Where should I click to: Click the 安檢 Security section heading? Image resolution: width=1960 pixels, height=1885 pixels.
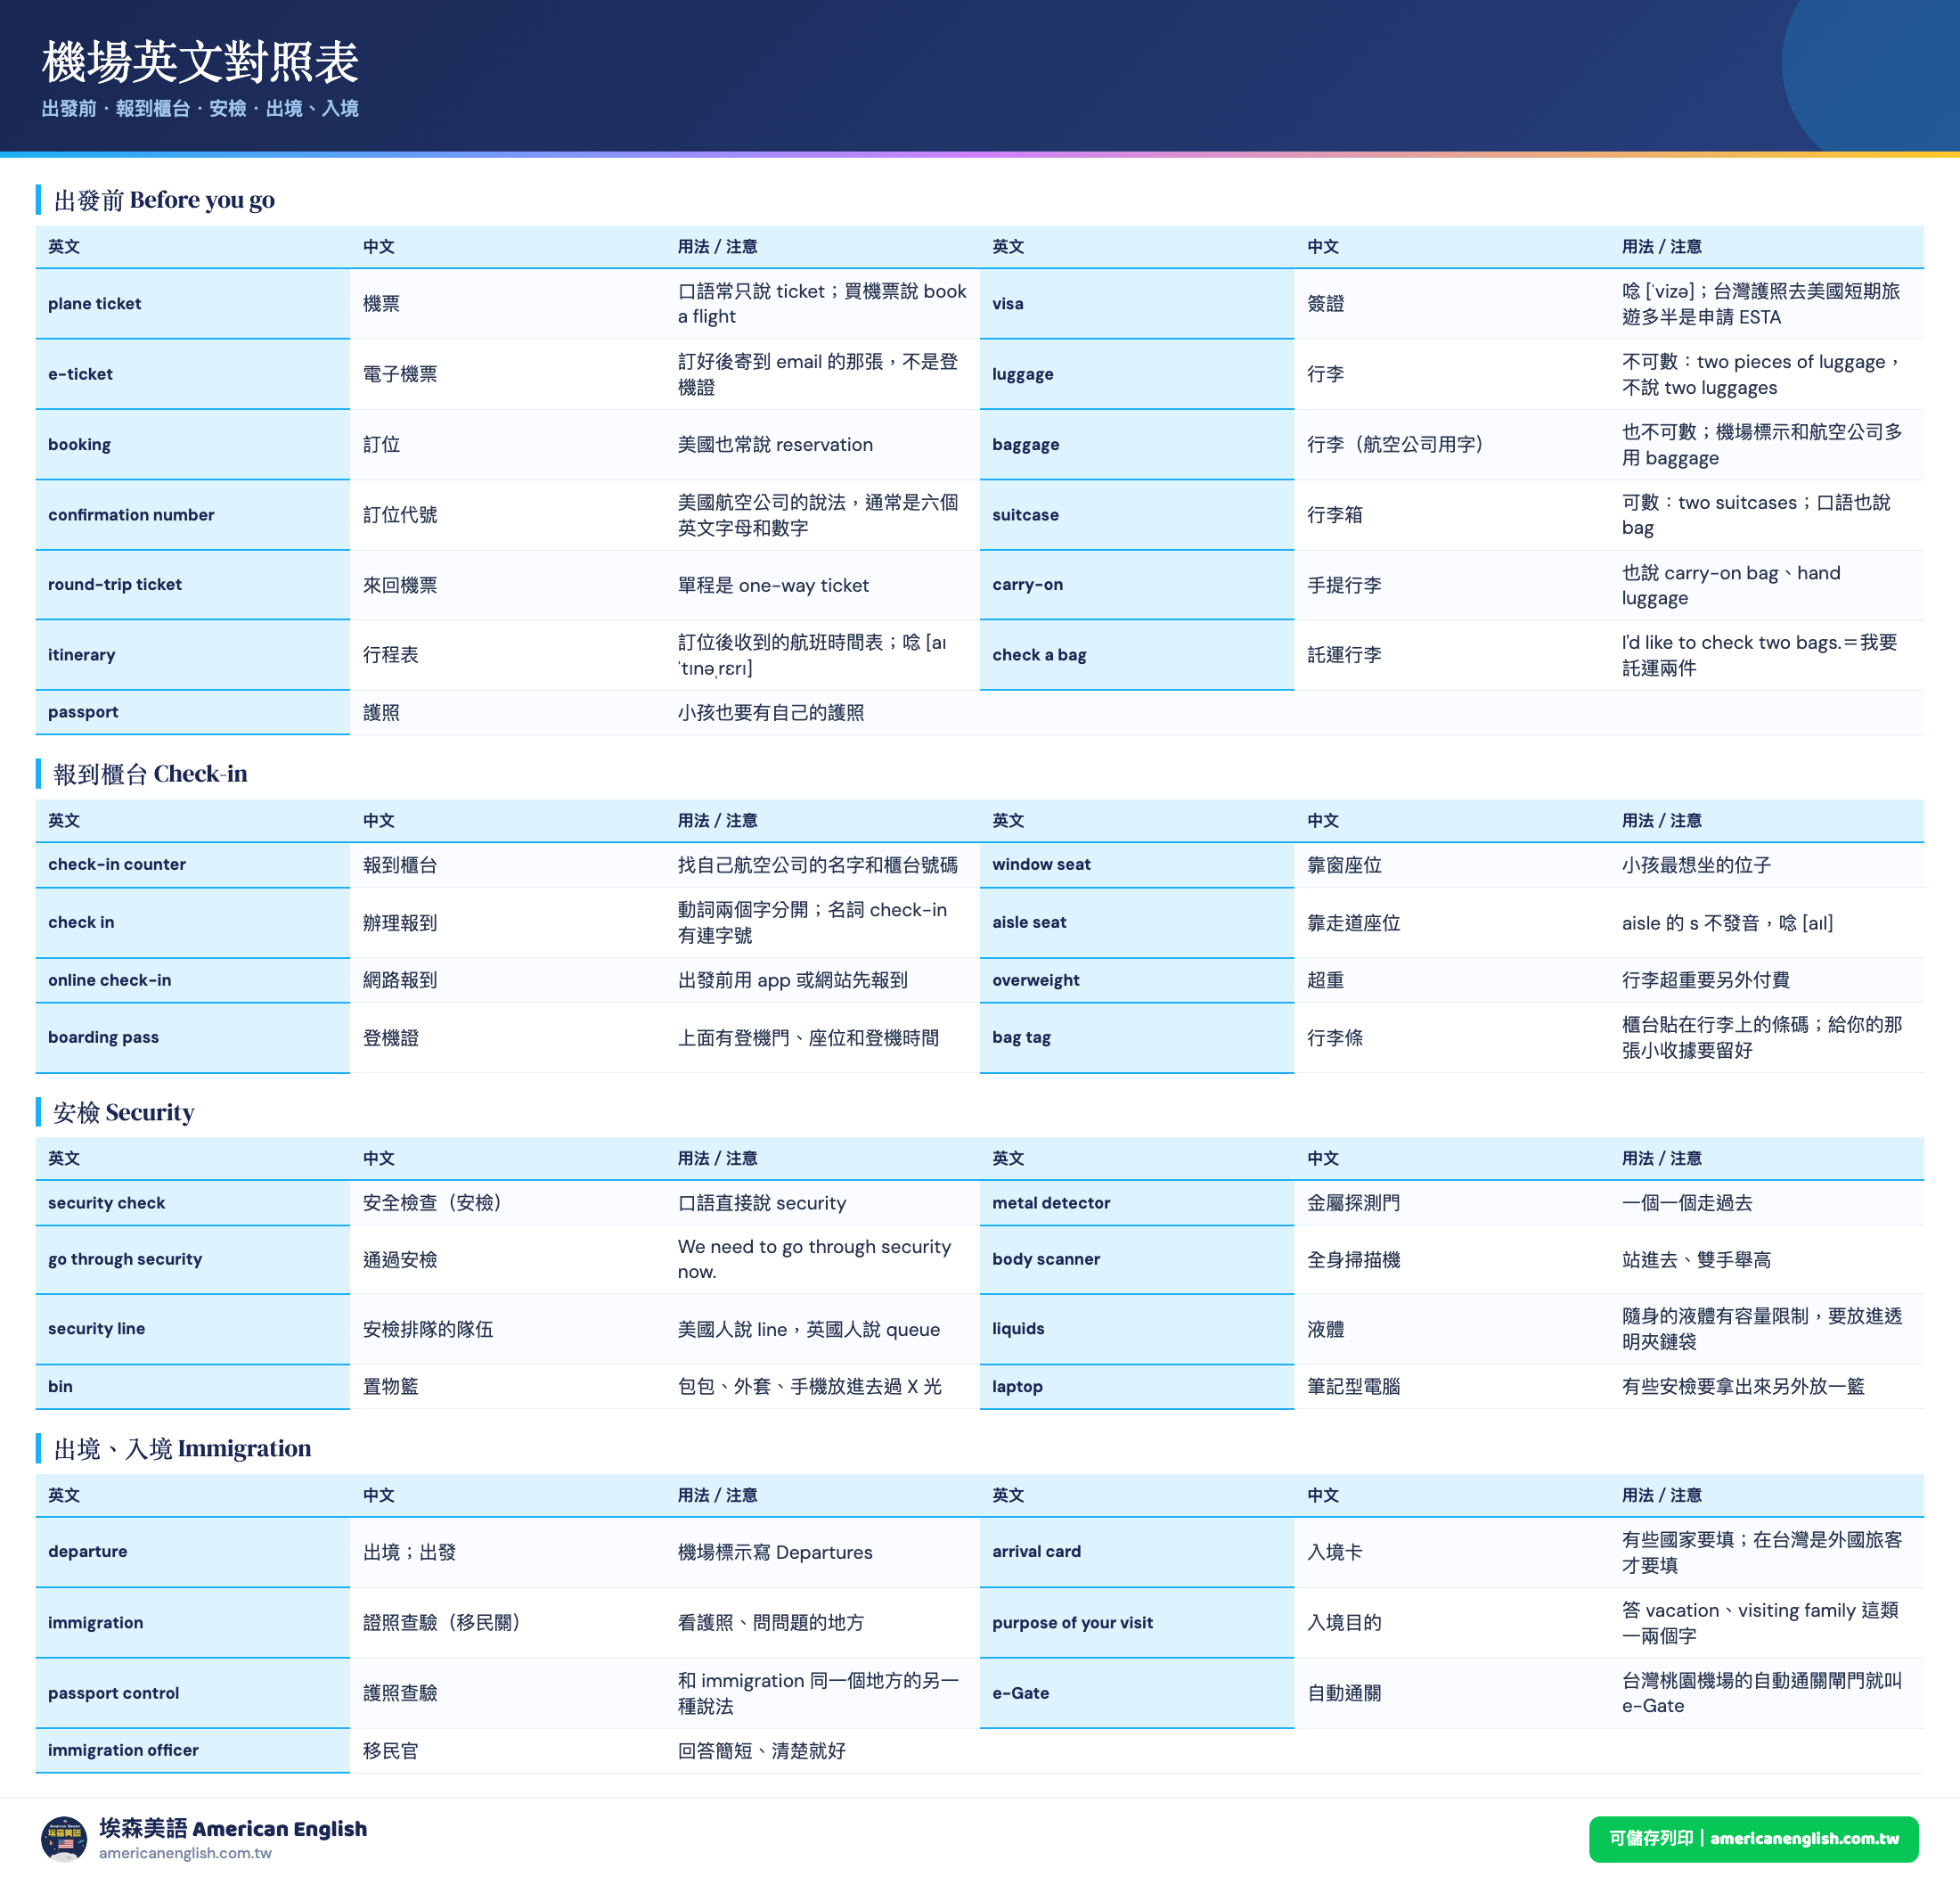[123, 1111]
